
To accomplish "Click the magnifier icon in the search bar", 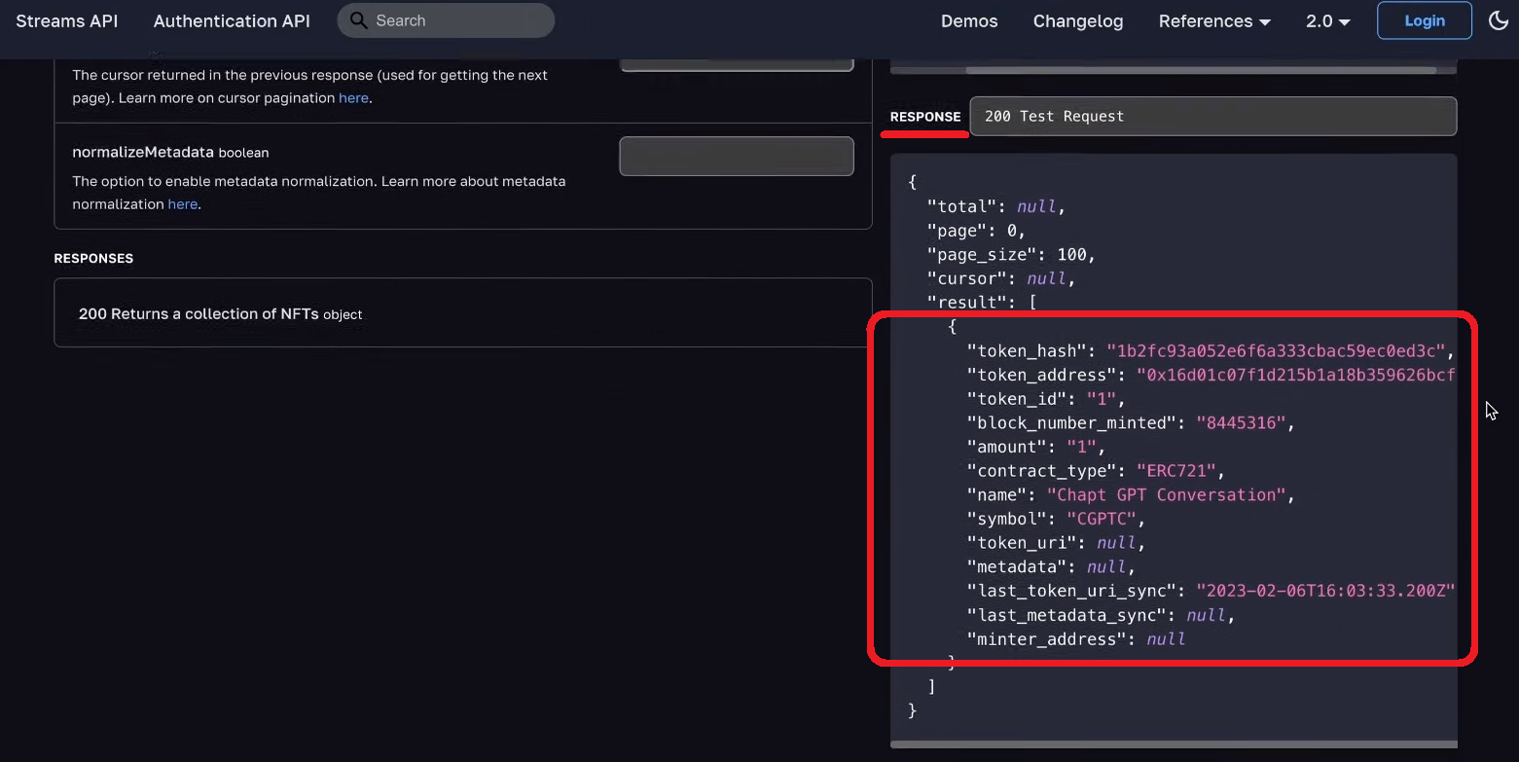I will pyautogui.click(x=358, y=20).
